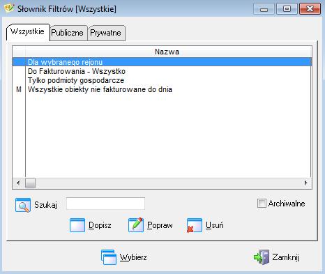Click the Szukaj magnifier icon

[23, 205]
